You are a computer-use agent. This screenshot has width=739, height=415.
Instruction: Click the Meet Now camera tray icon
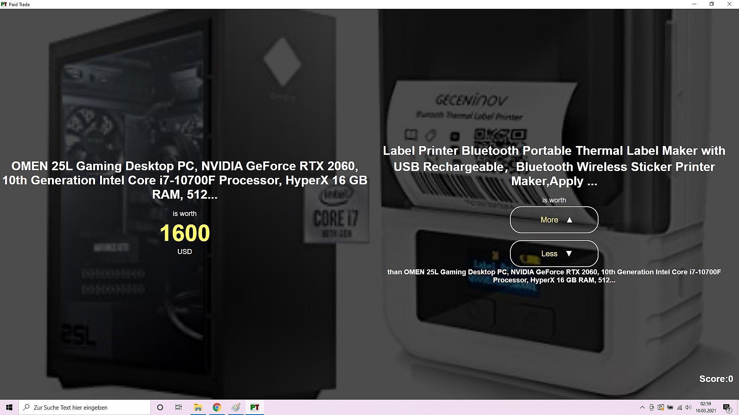pyautogui.click(x=652, y=407)
